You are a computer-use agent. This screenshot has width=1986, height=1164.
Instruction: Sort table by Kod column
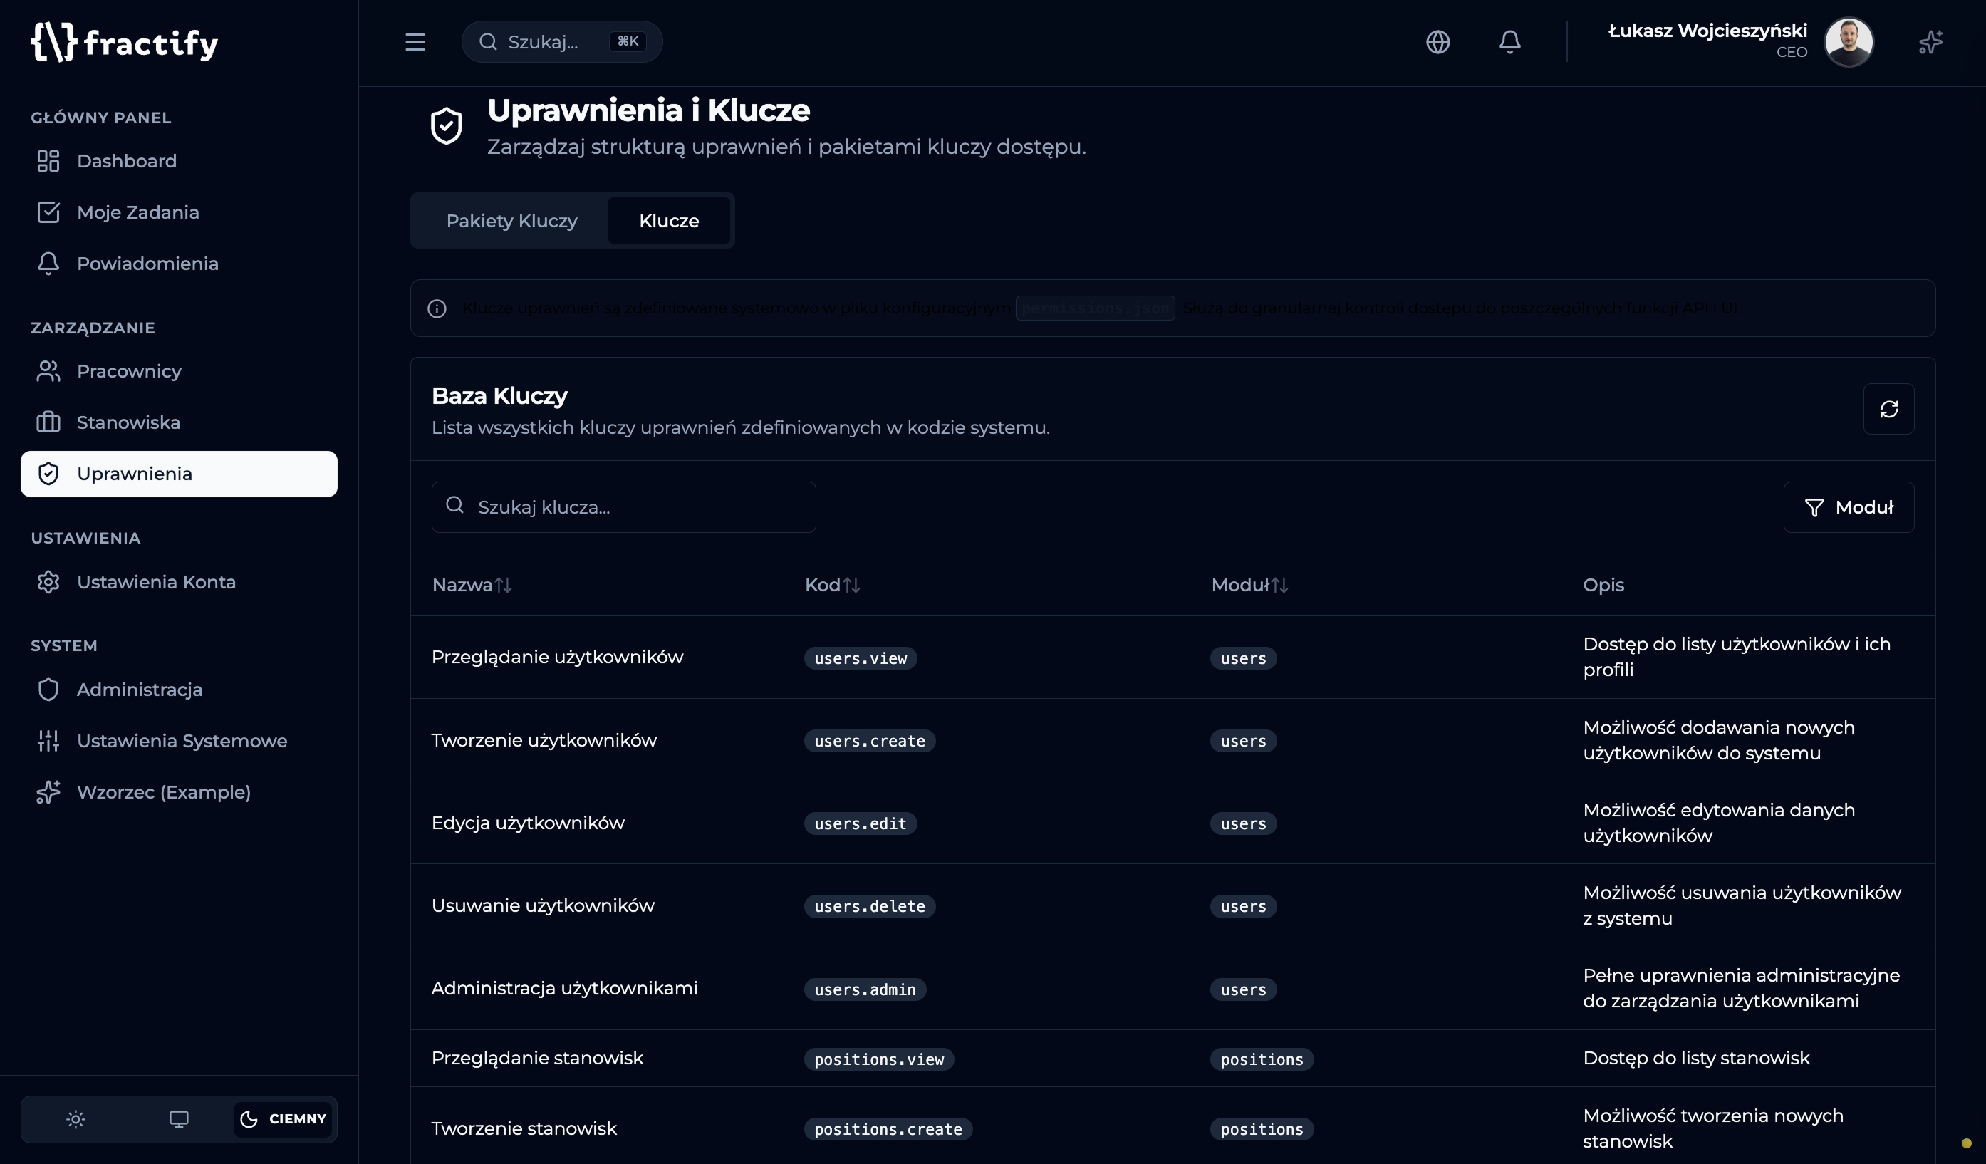point(832,585)
